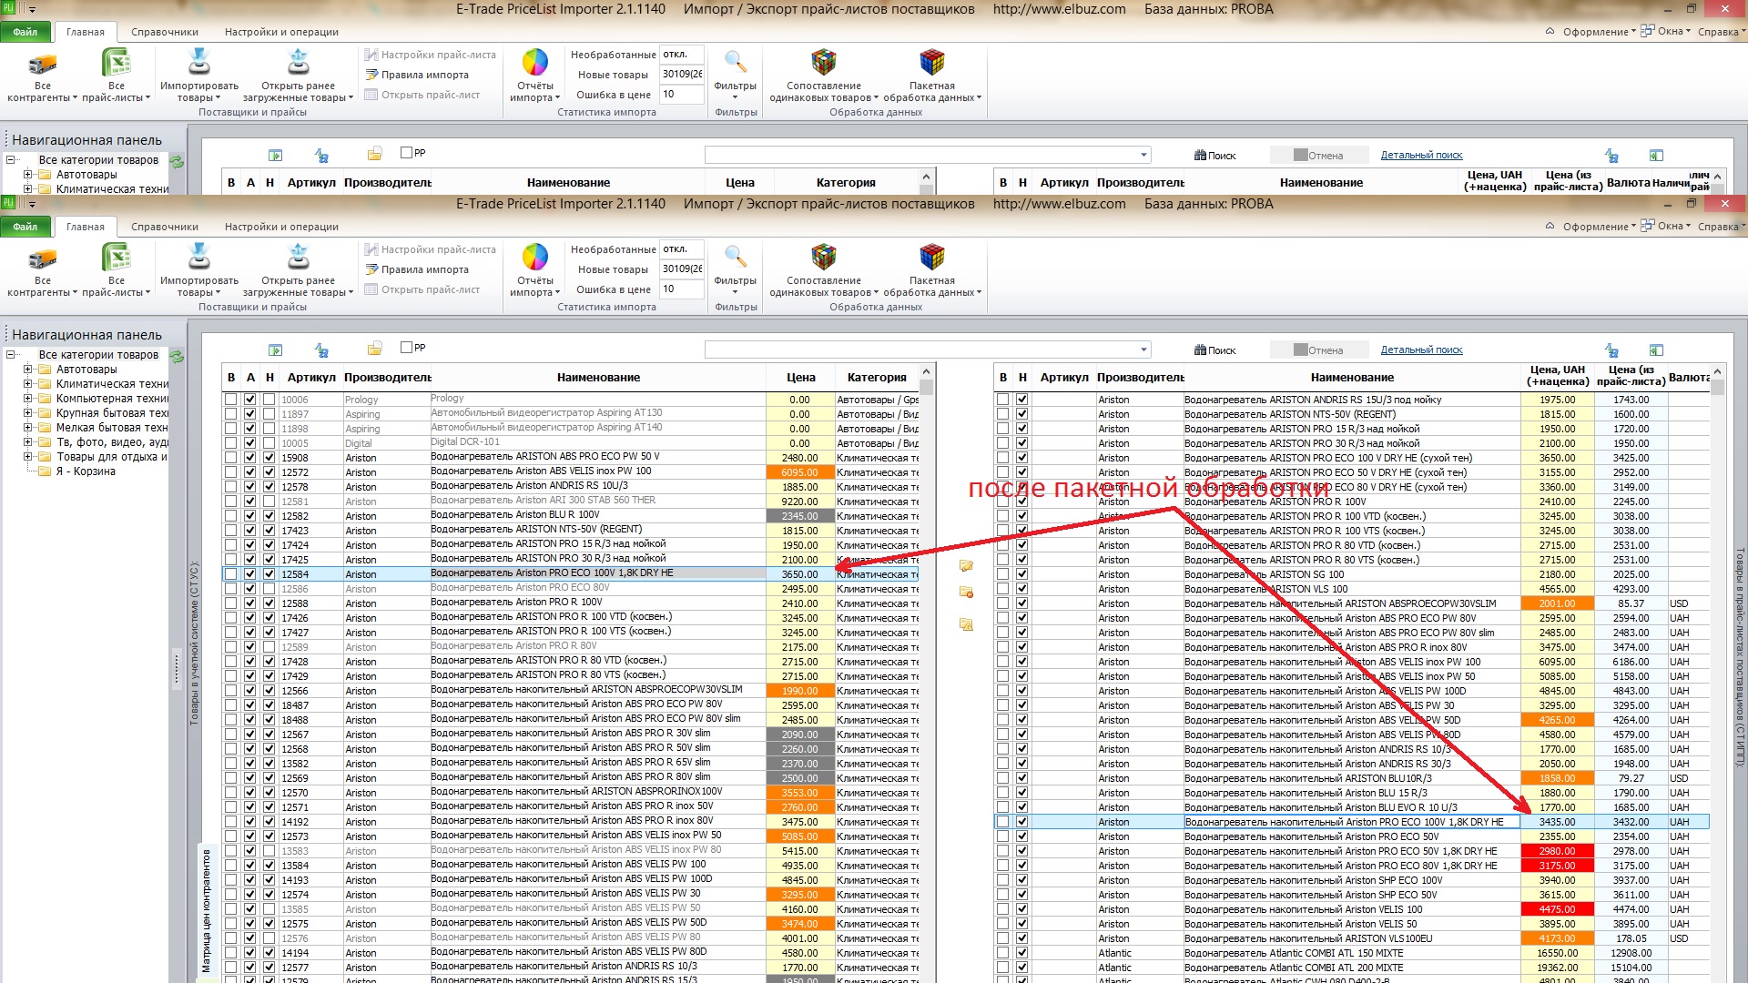Expand Мелкая бытовая техника tree node
Image resolution: width=1748 pixels, height=983 pixels.
(27, 428)
